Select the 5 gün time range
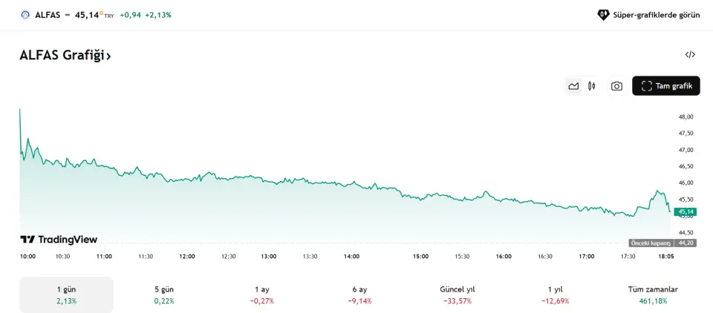The height and width of the screenshot is (313, 713). pyautogui.click(x=163, y=294)
